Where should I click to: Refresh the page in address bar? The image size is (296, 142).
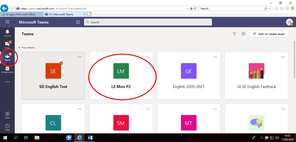click(x=195, y=8)
